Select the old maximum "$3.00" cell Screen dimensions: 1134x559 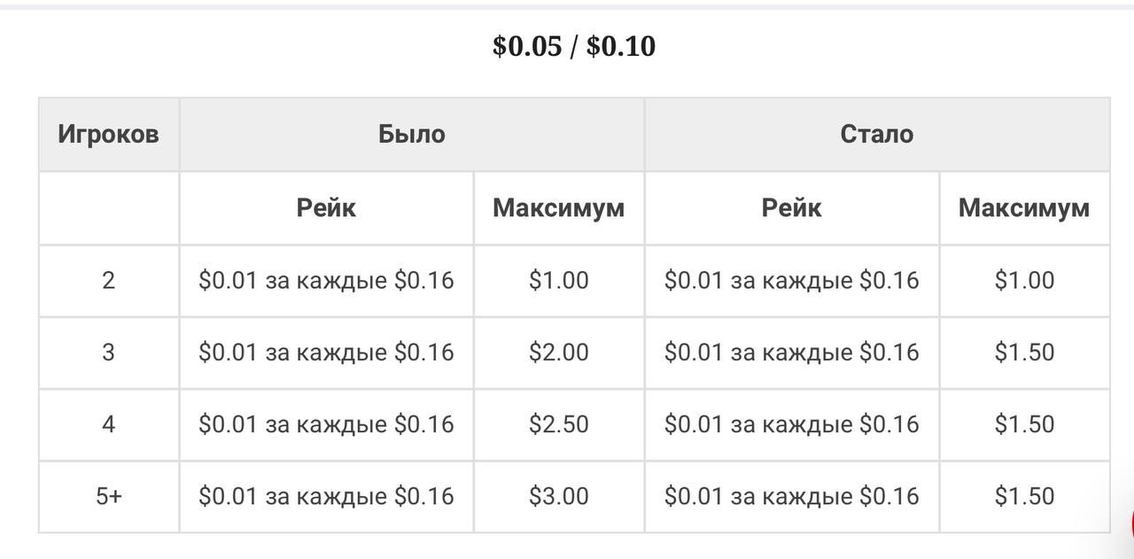point(558,496)
